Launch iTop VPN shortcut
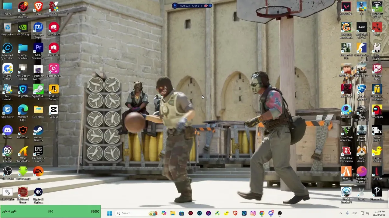The height and width of the screenshot is (218, 389). pyautogui.click(x=23, y=91)
